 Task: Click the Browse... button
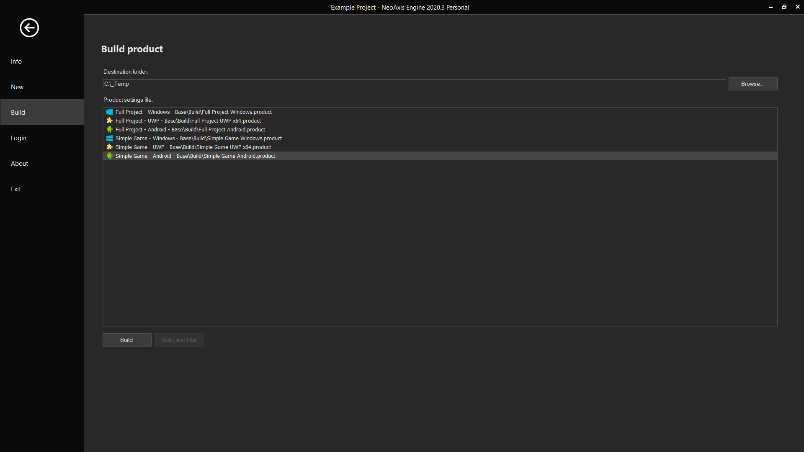coord(752,84)
